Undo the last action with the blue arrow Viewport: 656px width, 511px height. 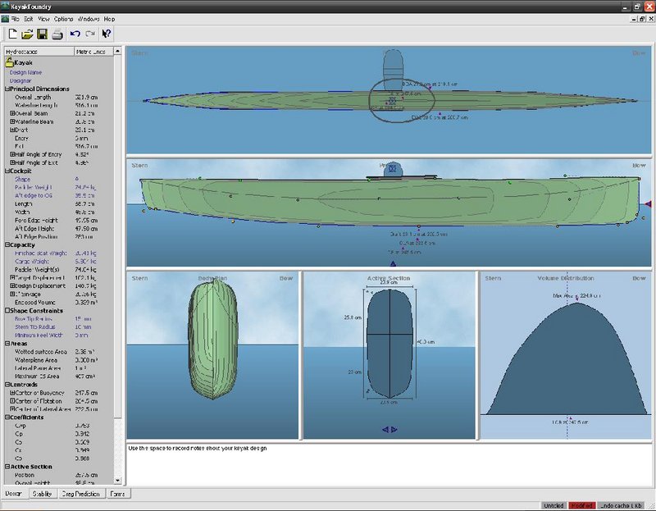click(75, 34)
